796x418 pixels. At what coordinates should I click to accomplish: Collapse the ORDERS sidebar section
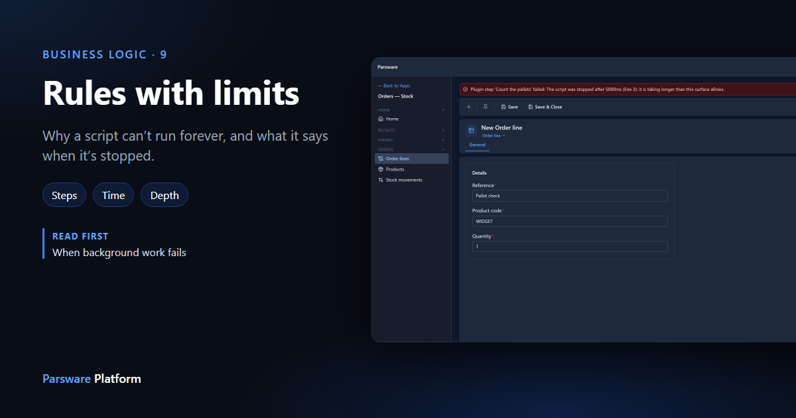pos(443,149)
